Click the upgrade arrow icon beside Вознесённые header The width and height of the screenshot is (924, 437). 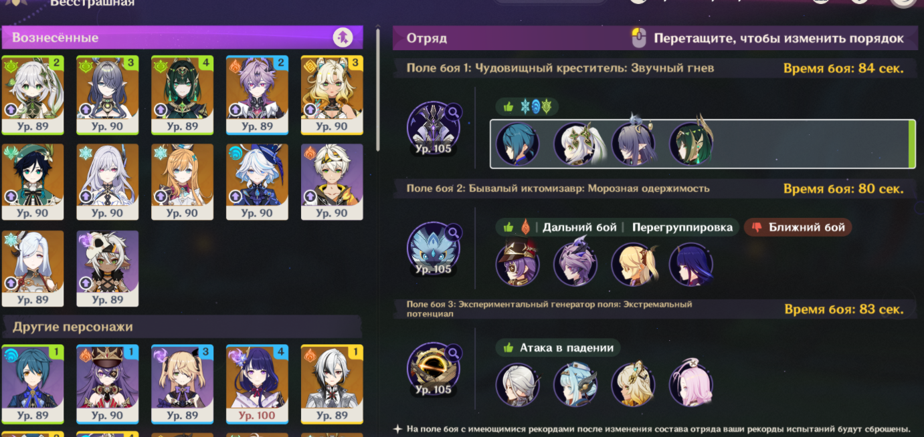(343, 37)
